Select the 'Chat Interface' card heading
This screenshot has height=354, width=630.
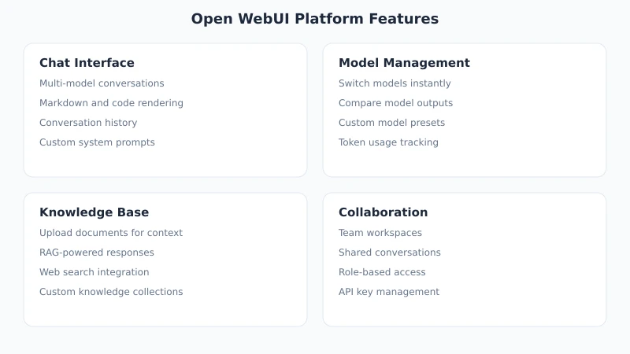87,63
